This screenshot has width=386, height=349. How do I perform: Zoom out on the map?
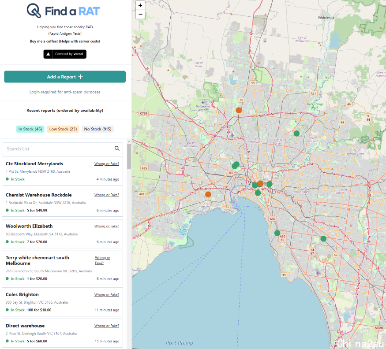(140, 14)
